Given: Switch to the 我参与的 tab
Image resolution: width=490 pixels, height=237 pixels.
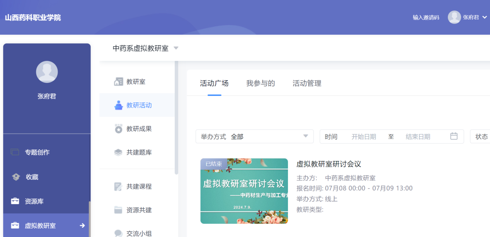Looking at the screenshot, I should coord(260,83).
